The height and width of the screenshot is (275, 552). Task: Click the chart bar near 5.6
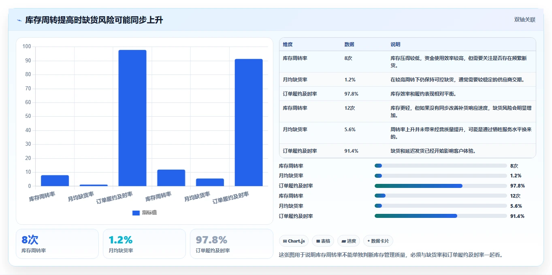click(x=210, y=182)
